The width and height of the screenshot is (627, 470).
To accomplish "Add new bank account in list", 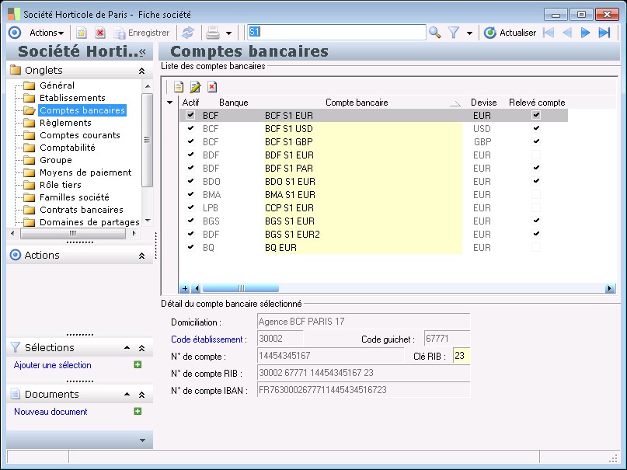I will [178, 86].
